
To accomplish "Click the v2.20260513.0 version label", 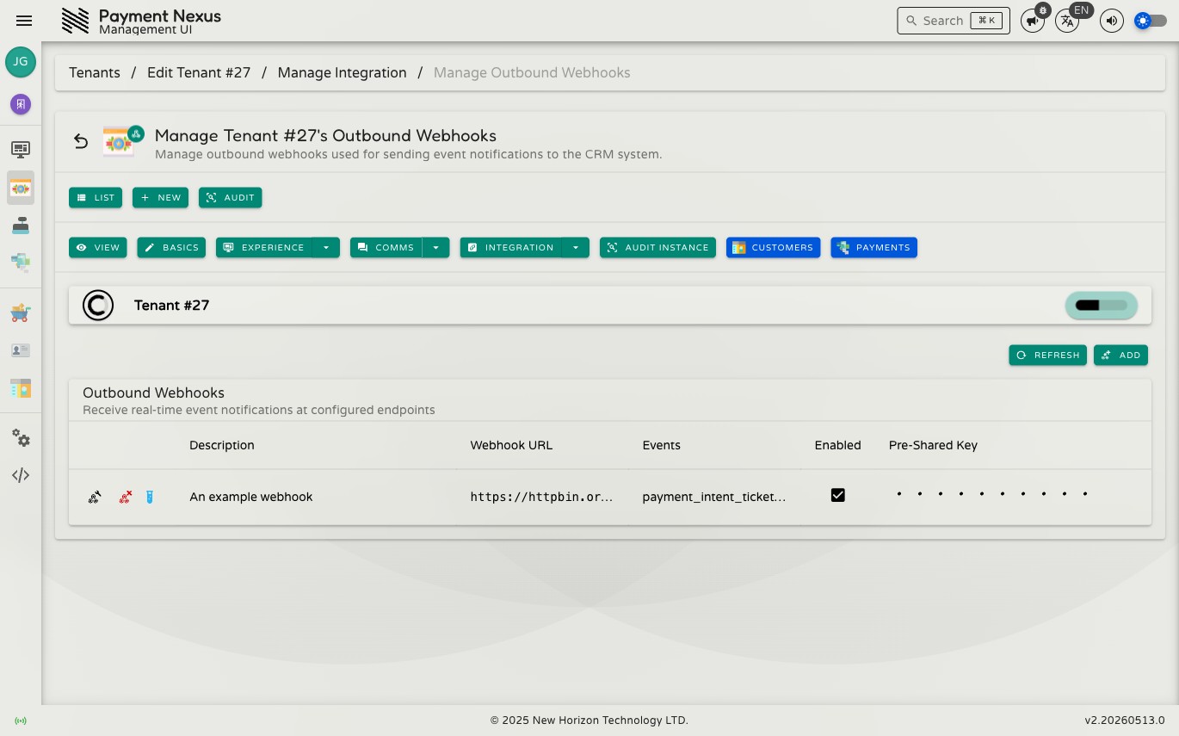I will tap(1124, 721).
